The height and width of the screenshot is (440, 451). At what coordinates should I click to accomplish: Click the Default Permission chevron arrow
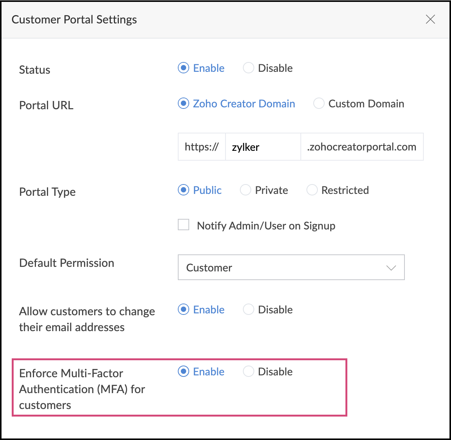391,268
